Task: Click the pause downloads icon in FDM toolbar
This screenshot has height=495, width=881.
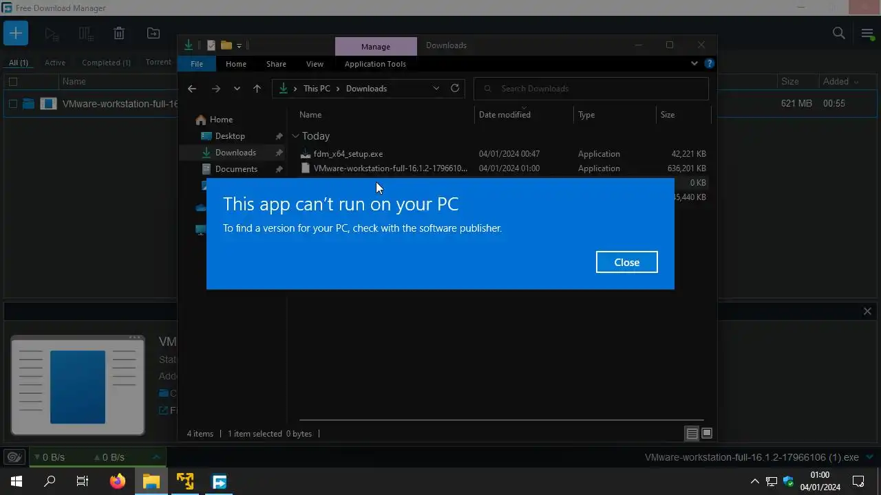Action: pos(85,33)
